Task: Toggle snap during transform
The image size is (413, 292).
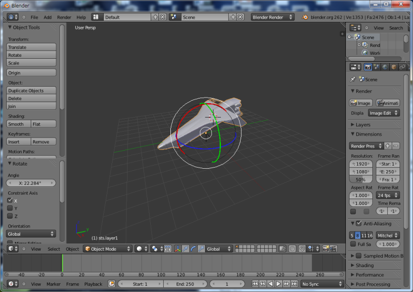Action: (x=302, y=249)
